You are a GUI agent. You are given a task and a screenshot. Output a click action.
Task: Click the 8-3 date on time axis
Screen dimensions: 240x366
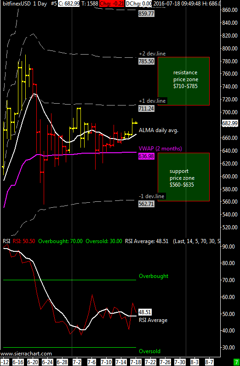194,361
